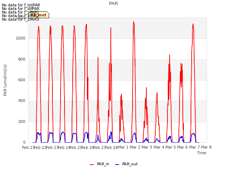Viewport: 228px width, 171px height.
Task: Click the Mar 6 x-axis label
Action: tap(182, 147)
